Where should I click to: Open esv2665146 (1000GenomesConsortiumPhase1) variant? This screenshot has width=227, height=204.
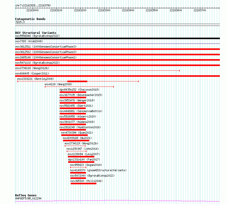point(46,57)
